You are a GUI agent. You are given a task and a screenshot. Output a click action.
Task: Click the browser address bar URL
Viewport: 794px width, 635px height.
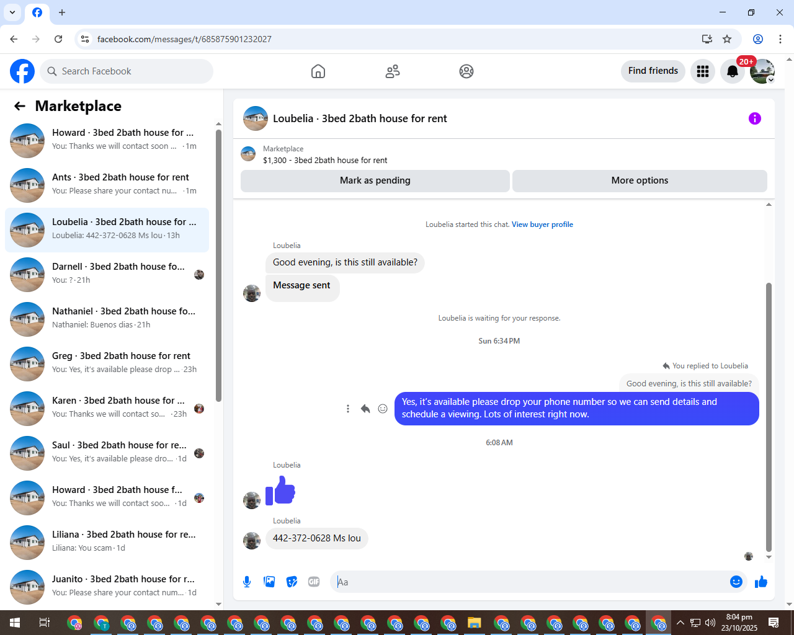tap(184, 39)
